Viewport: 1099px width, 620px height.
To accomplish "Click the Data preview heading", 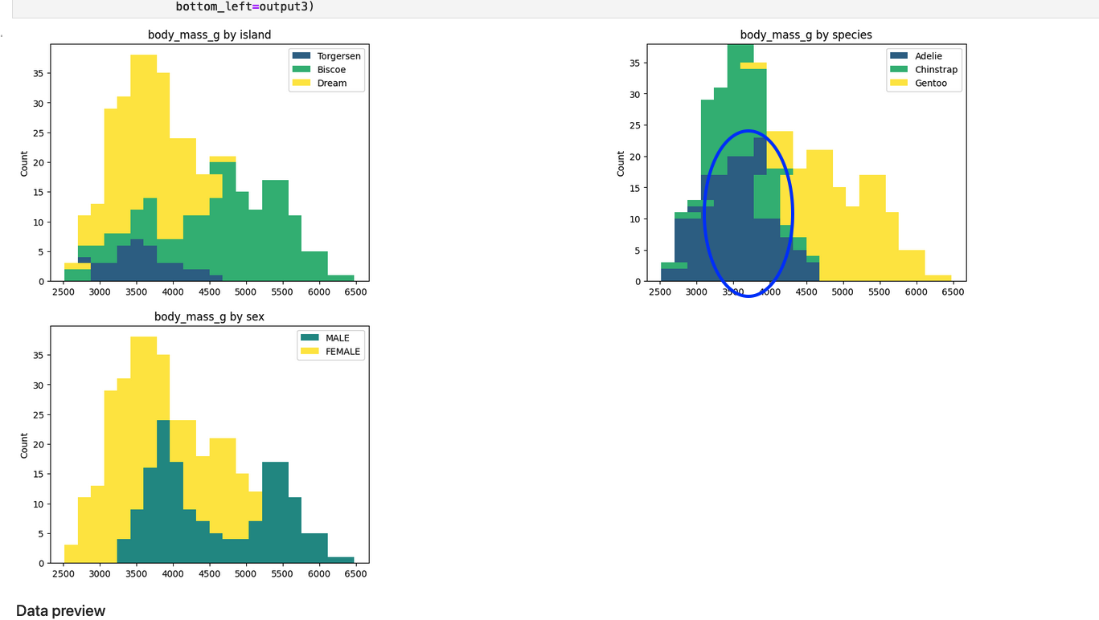I will (60, 610).
